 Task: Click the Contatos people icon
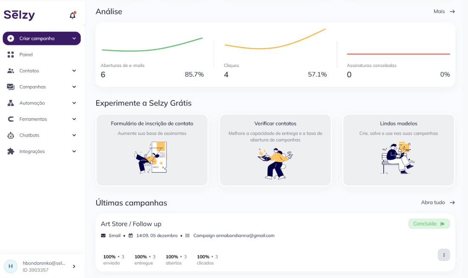[11, 71]
